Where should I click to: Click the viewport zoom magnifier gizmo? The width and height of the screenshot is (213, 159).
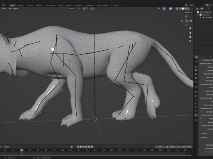(x=190, y=28)
